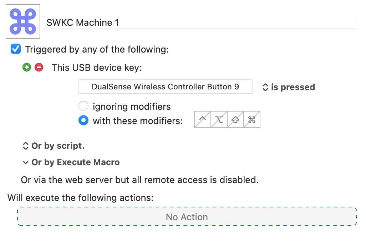366x246 pixels.
Task: Remove the USB trigger with red minus
Action: point(39,67)
